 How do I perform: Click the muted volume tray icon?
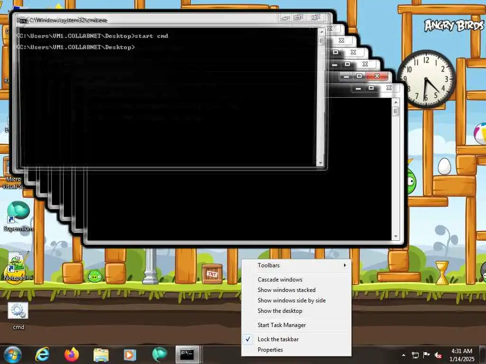click(x=438, y=355)
